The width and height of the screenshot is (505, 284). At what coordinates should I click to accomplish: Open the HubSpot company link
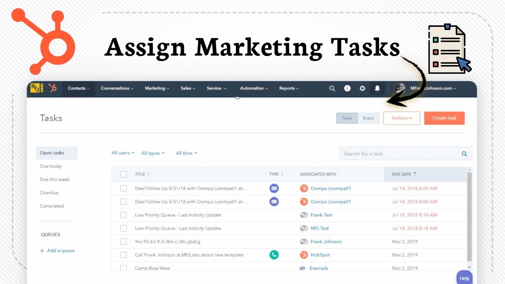click(320, 255)
